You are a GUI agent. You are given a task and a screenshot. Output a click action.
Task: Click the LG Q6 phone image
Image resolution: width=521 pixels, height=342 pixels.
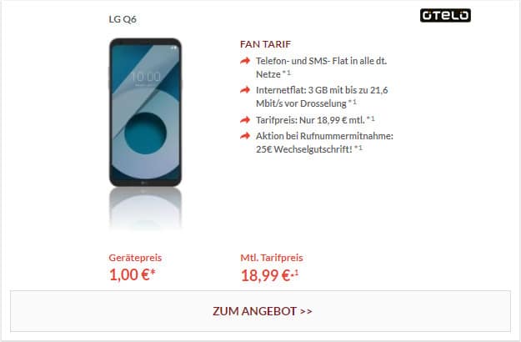(x=146, y=113)
